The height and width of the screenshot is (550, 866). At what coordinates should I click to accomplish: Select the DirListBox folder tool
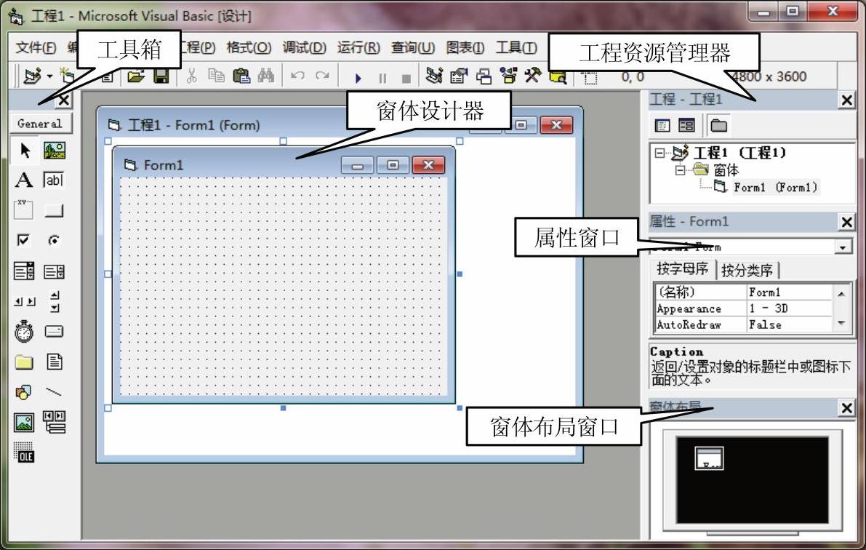[x=24, y=362]
